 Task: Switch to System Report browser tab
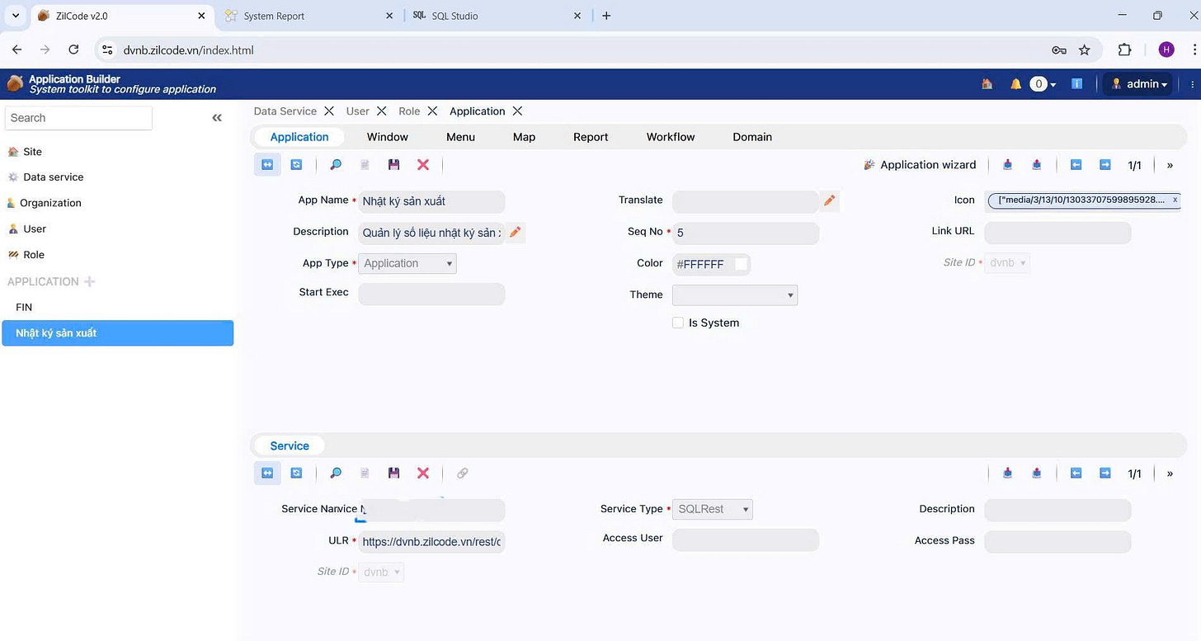pyautogui.click(x=309, y=16)
